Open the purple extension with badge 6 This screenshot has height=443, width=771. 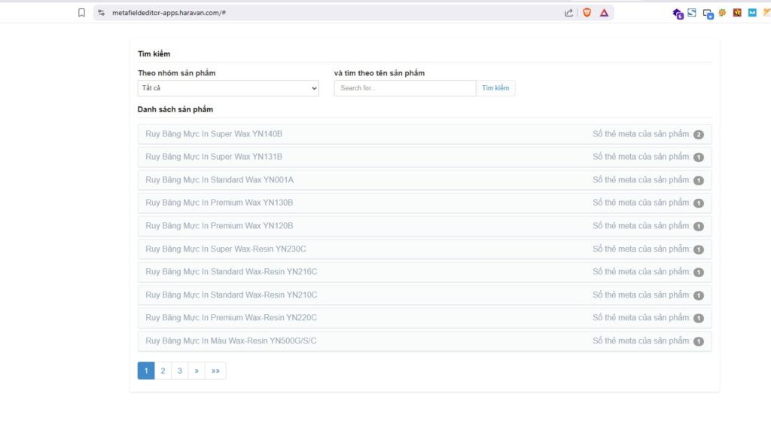(x=677, y=13)
